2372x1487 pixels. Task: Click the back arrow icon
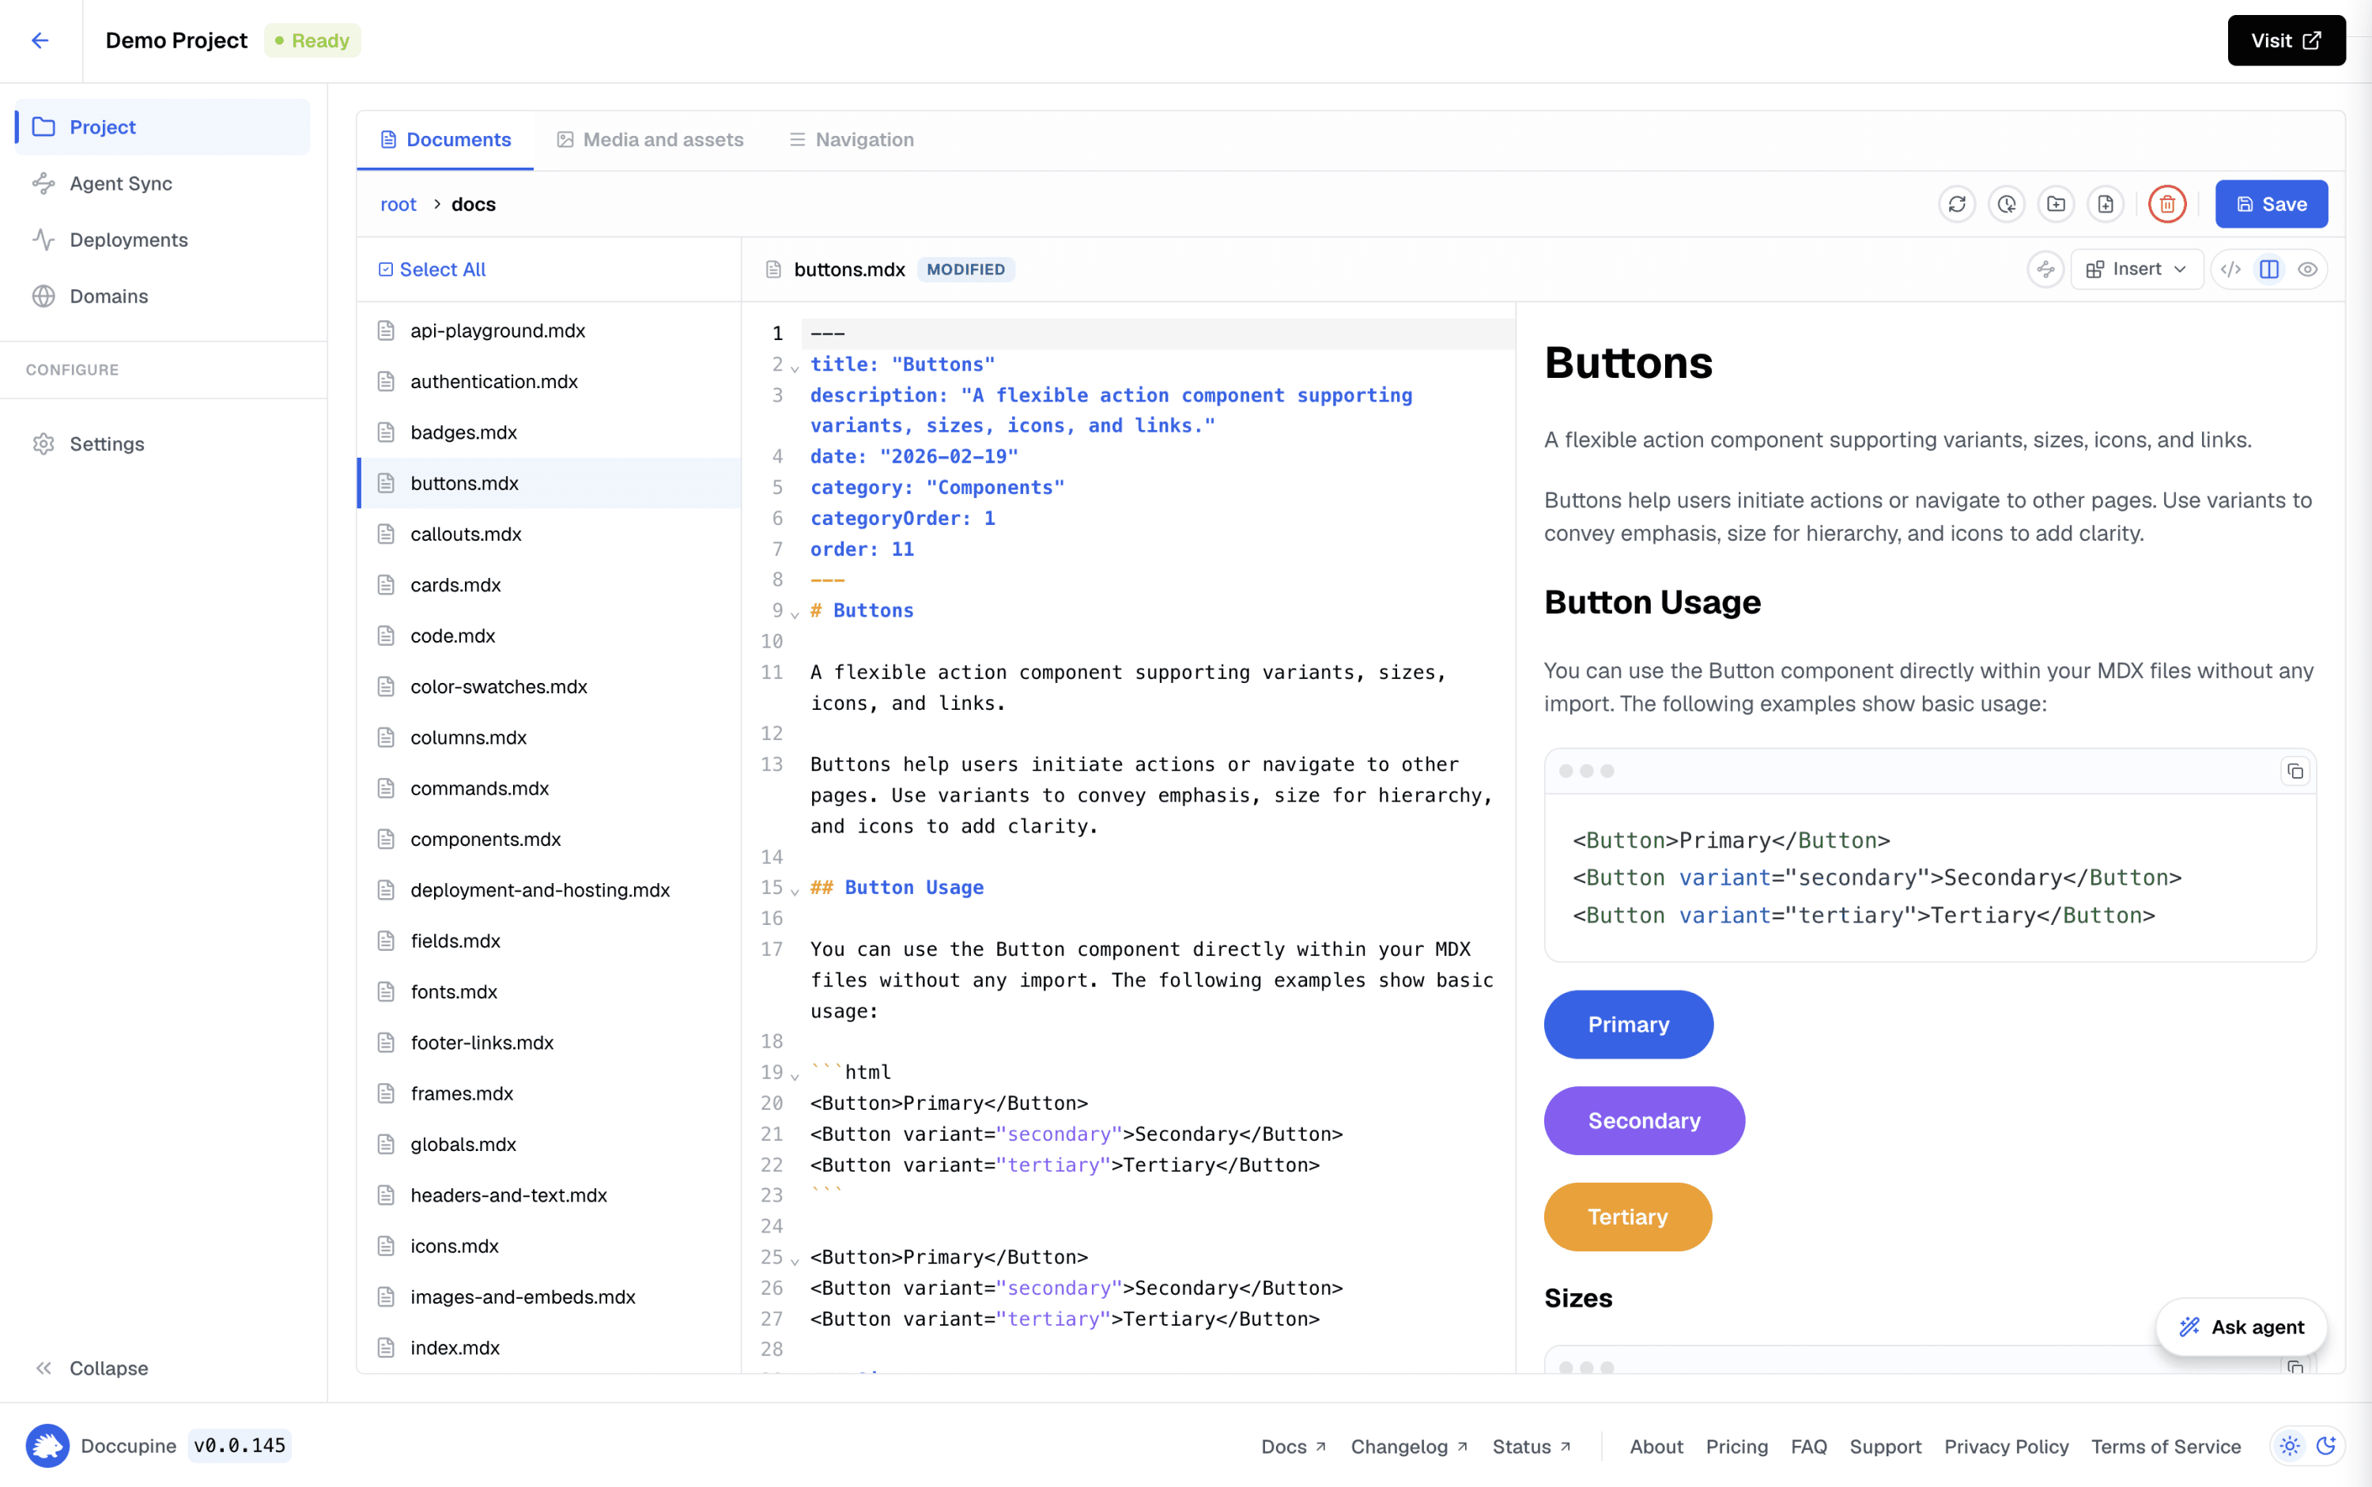click(x=40, y=40)
